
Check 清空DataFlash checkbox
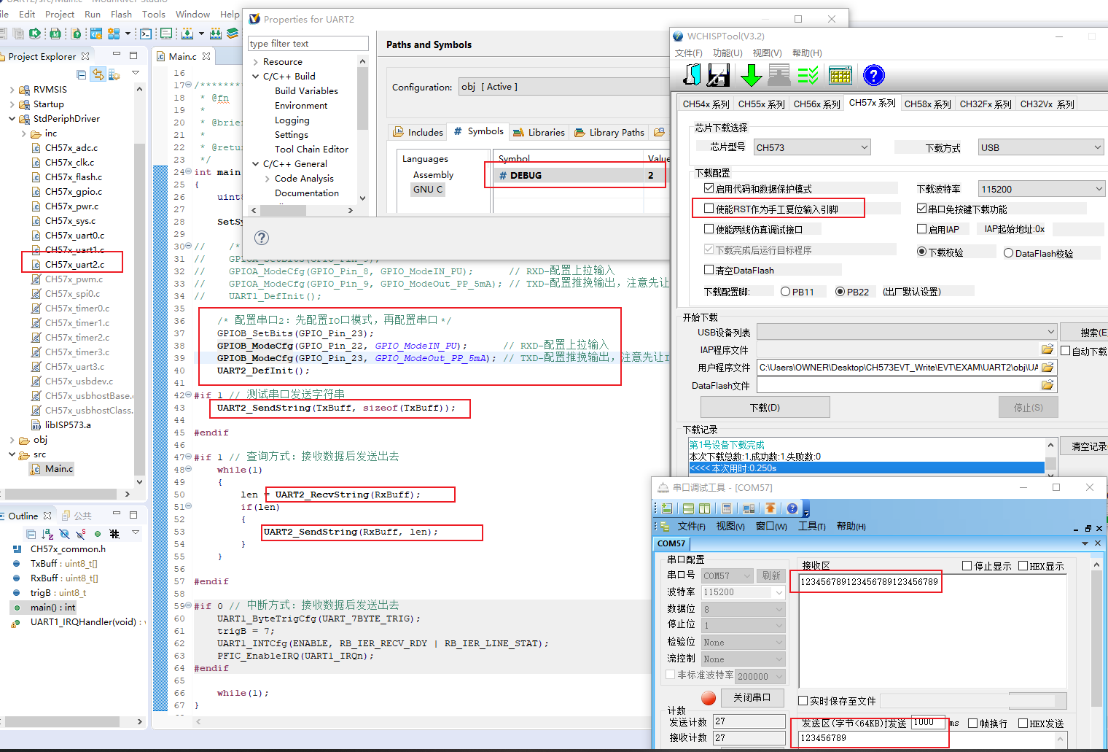click(x=709, y=270)
